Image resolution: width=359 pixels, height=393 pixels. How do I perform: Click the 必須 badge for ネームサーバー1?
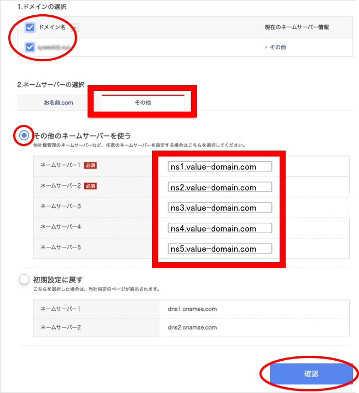click(90, 165)
